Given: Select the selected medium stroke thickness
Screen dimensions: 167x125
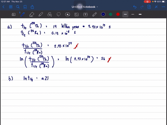Looking at the screenshot, I should coord(125,14).
